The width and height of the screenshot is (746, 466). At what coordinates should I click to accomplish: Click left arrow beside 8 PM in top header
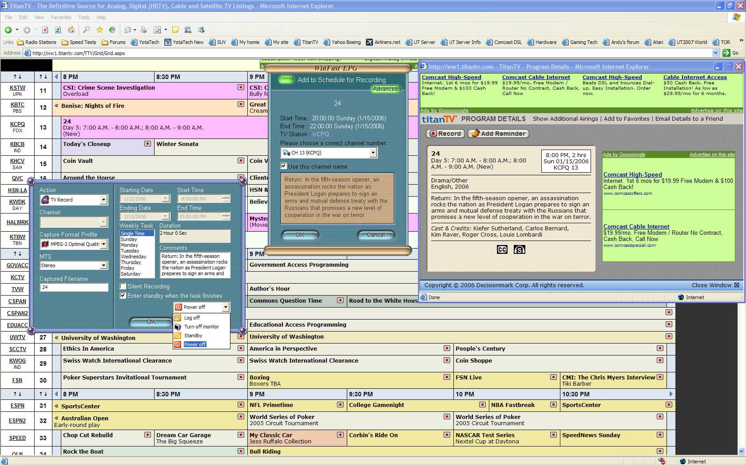pos(56,77)
